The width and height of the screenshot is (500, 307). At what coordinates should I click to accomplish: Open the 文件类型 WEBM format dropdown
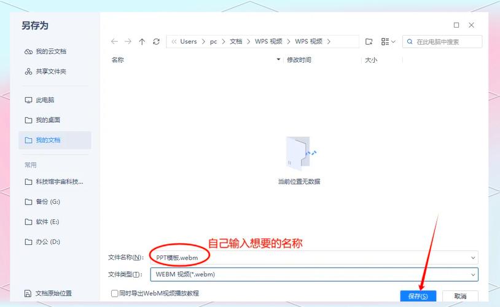coord(314,274)
